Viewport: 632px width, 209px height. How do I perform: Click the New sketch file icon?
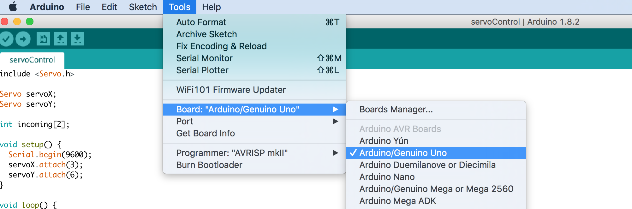[x=43, y=39]
